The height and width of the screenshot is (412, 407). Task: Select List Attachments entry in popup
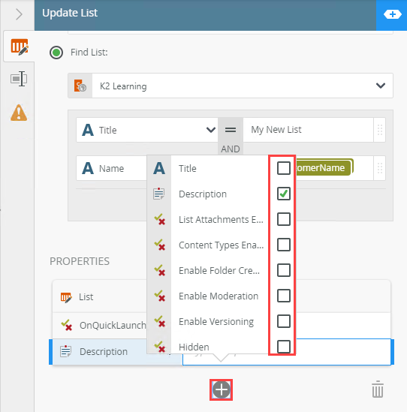point(221,219)
